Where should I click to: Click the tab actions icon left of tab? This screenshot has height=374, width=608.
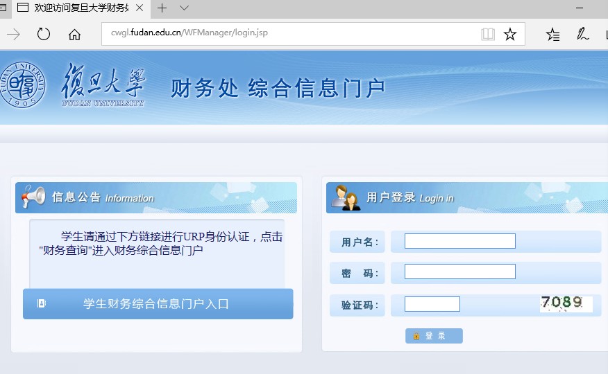point(2,8)
